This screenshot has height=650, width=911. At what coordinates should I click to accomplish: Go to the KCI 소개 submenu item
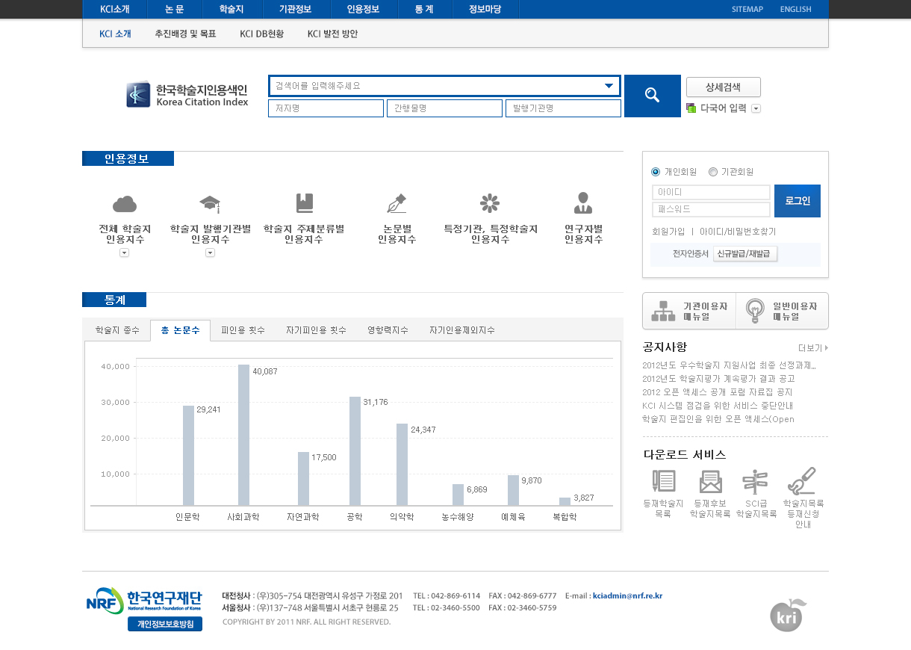pos(115,34)
